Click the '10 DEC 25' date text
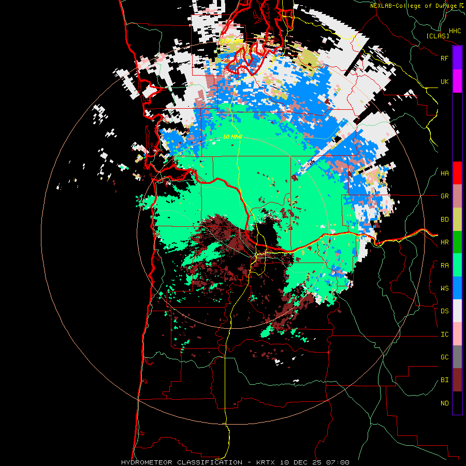The width and height of the screenshot is (466, 466). [x=301, y=462]
